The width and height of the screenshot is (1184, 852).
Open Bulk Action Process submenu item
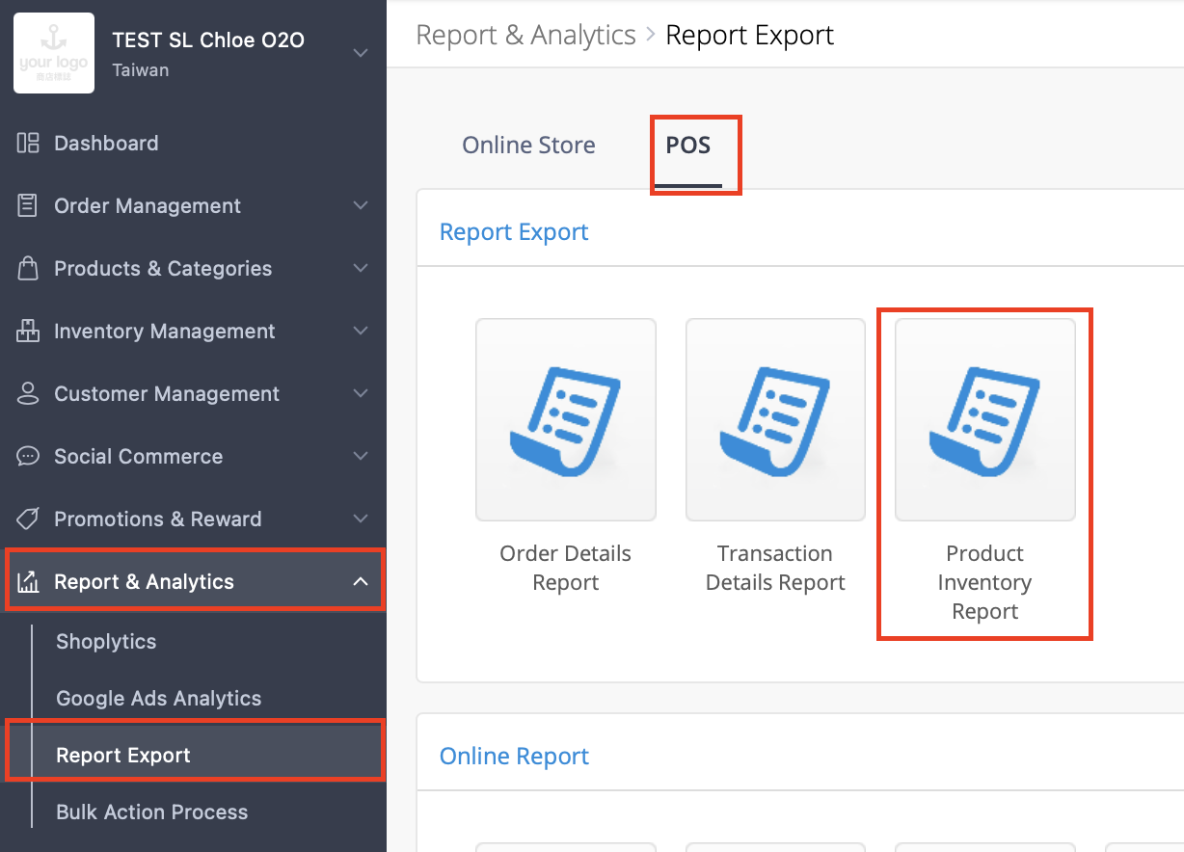click(152, 812)
